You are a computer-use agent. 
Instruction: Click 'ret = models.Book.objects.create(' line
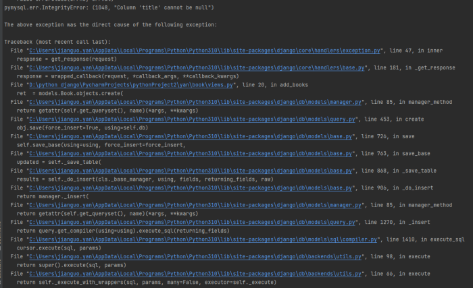70,93
